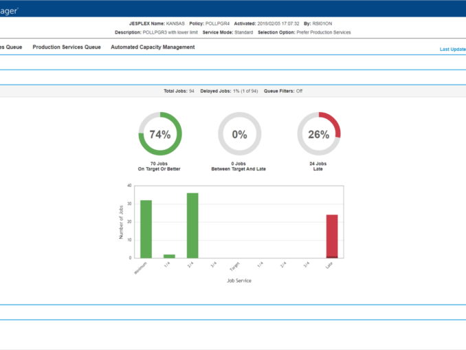Click the Last Update link
This screenshot has height=350, width=466.
pyautogui.click(x=453, y=50)
